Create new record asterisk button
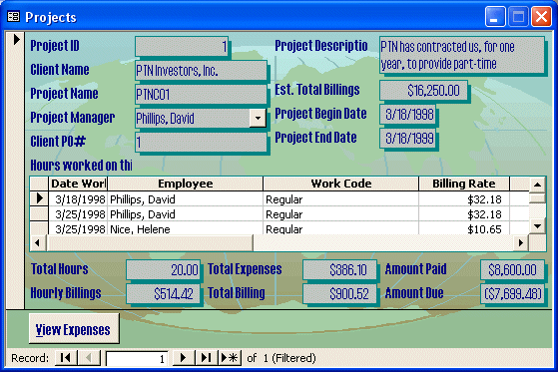The image size is (558, 372). pos(230,357)
